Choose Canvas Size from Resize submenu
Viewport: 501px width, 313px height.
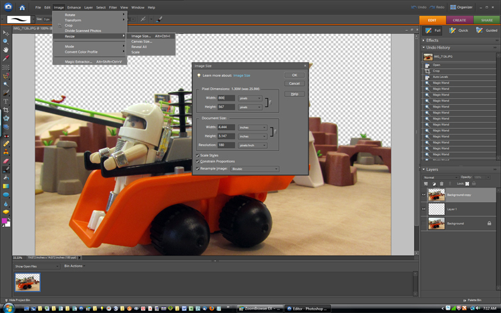(x=142, y=41)
